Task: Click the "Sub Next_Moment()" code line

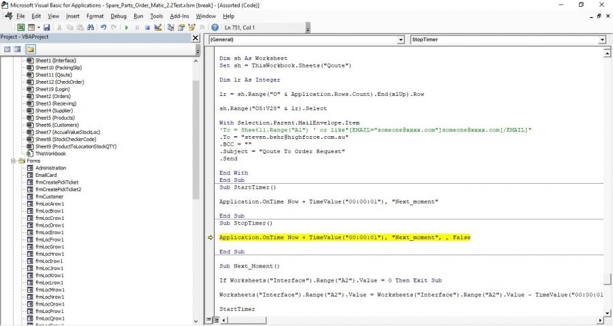Action: click(x=249, y=266)
